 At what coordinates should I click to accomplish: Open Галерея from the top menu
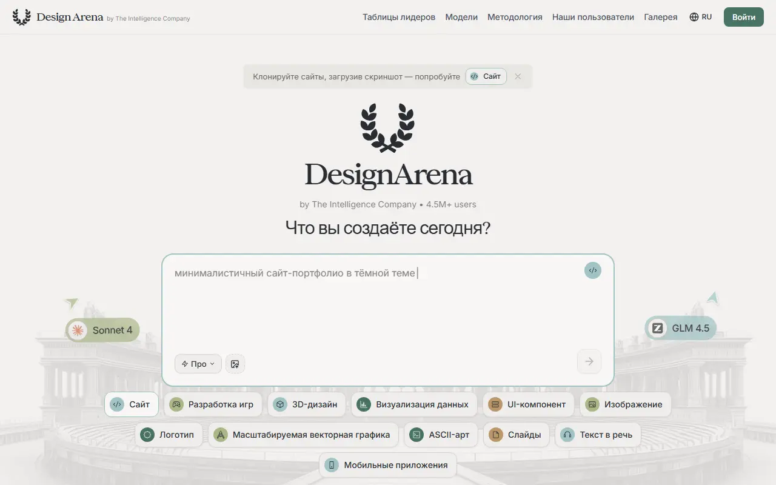(661, 17)
